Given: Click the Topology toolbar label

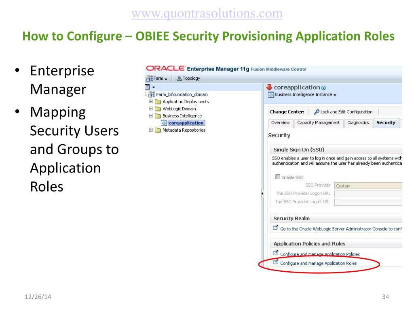Looking at the screenshot, I should (191, 78).
